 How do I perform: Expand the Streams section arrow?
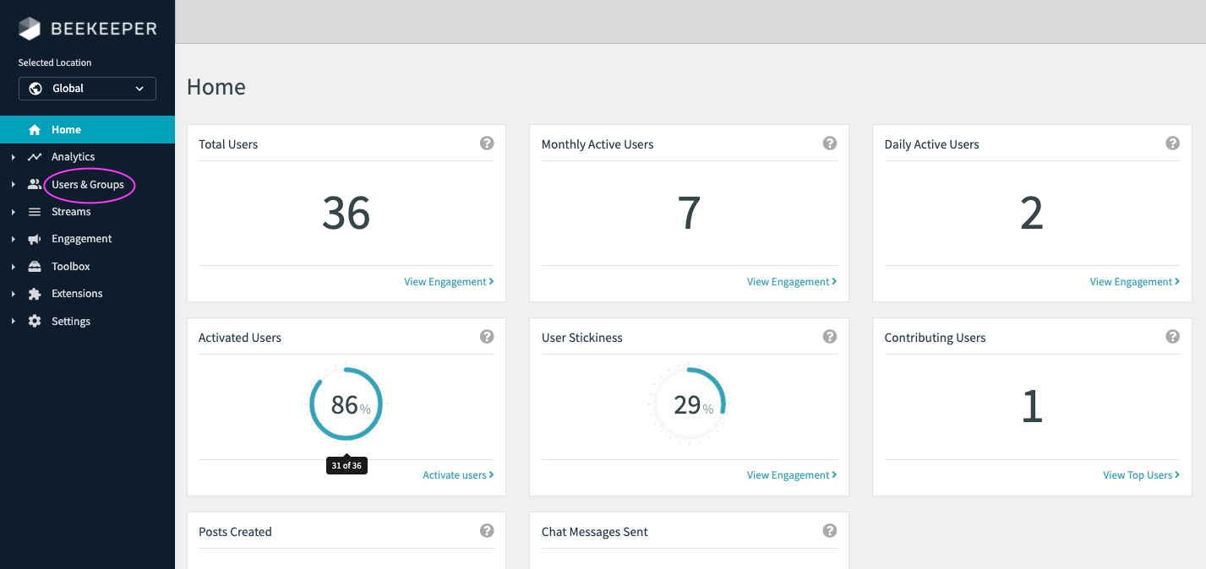tap(13, 212)
